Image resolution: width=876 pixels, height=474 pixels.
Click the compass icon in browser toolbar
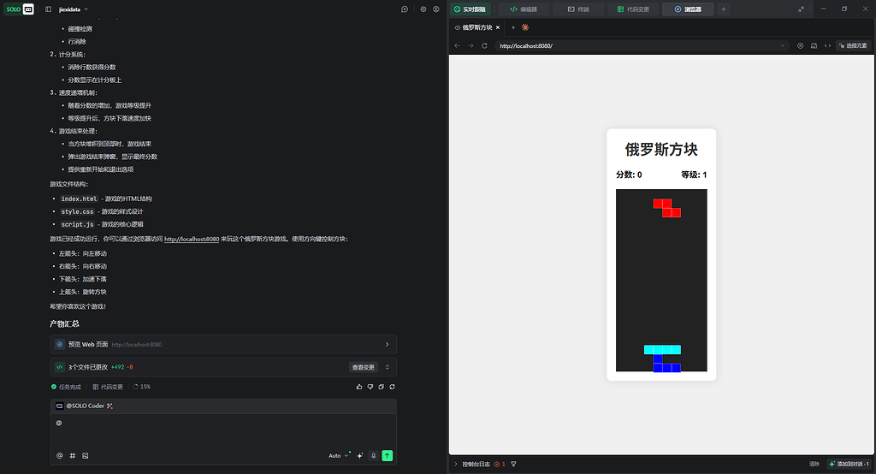[800, 46]
